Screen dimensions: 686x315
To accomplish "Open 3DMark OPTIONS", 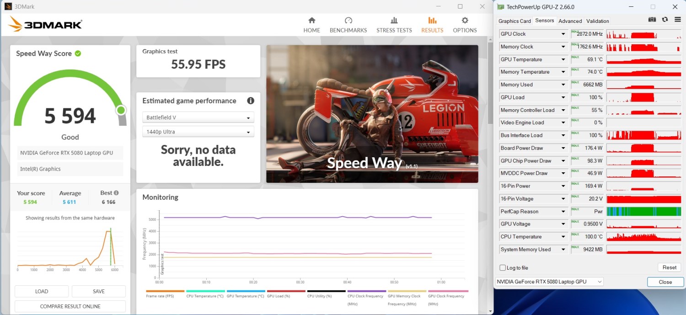I will click(465, 25).
